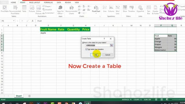185x104 pixels.
Task: Collapse dialog using range selector icon
Action: 111,45
